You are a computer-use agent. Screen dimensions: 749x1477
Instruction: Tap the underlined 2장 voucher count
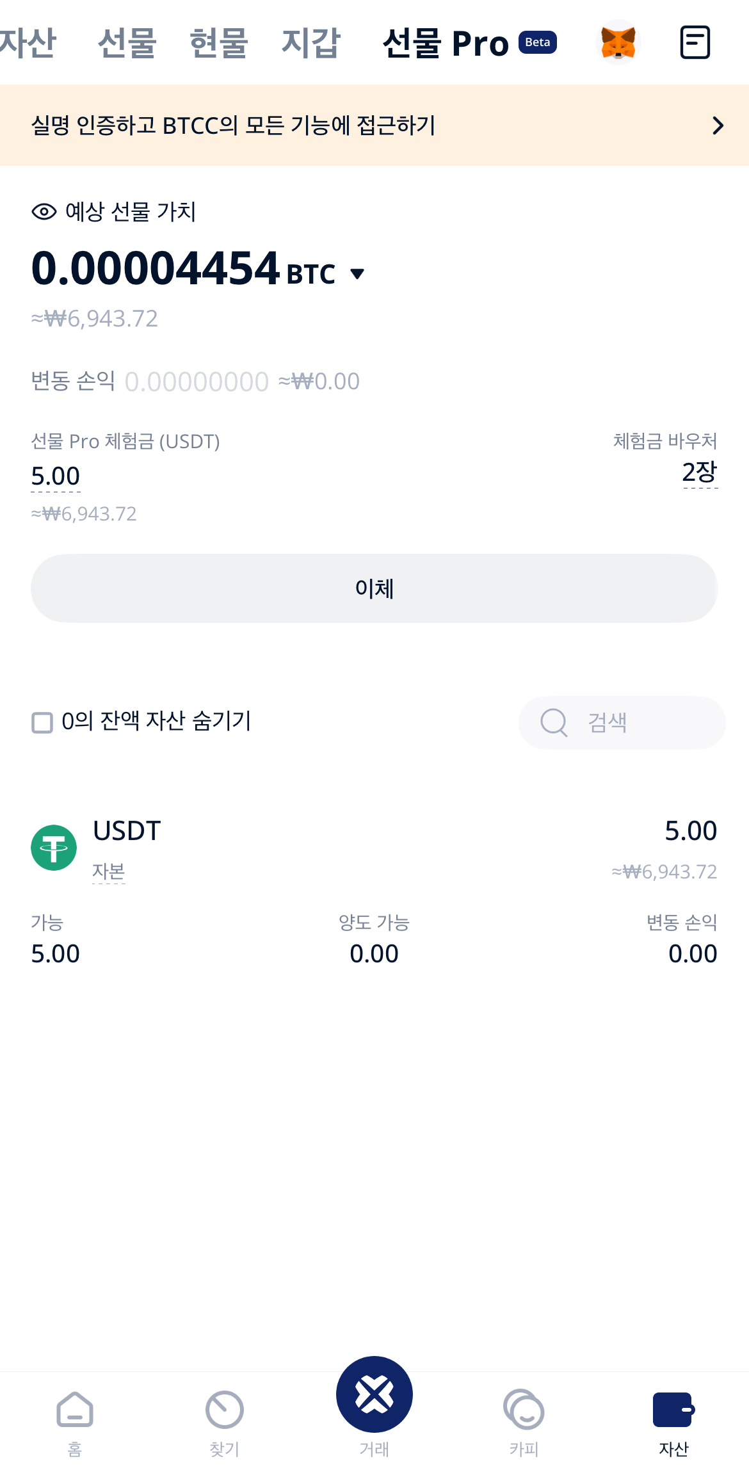click(700, 472)
